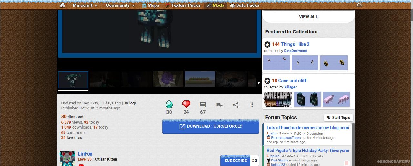
Task: Add mod to collection icon
Action: (219, 105)
